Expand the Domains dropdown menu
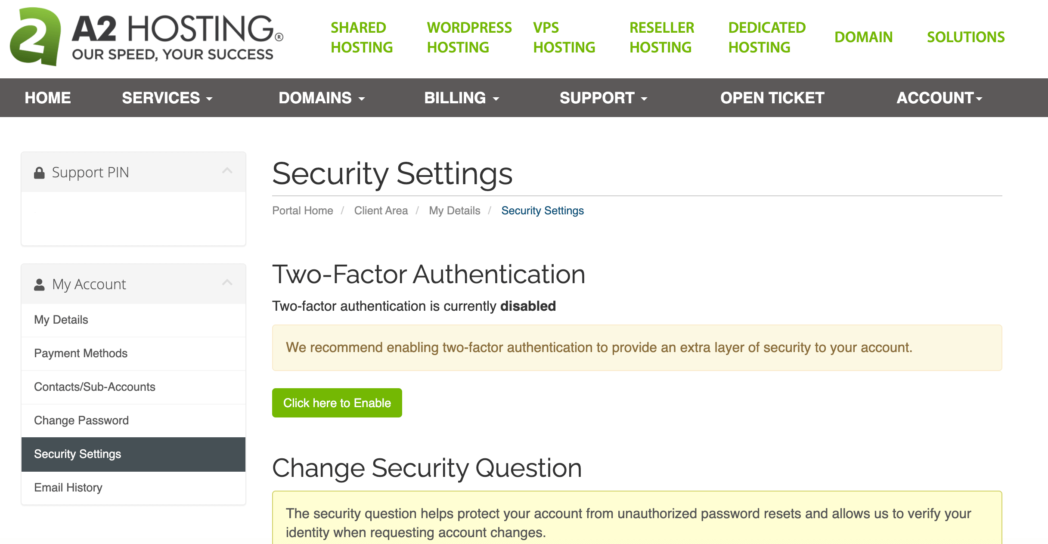 click(x=322, y=98)
